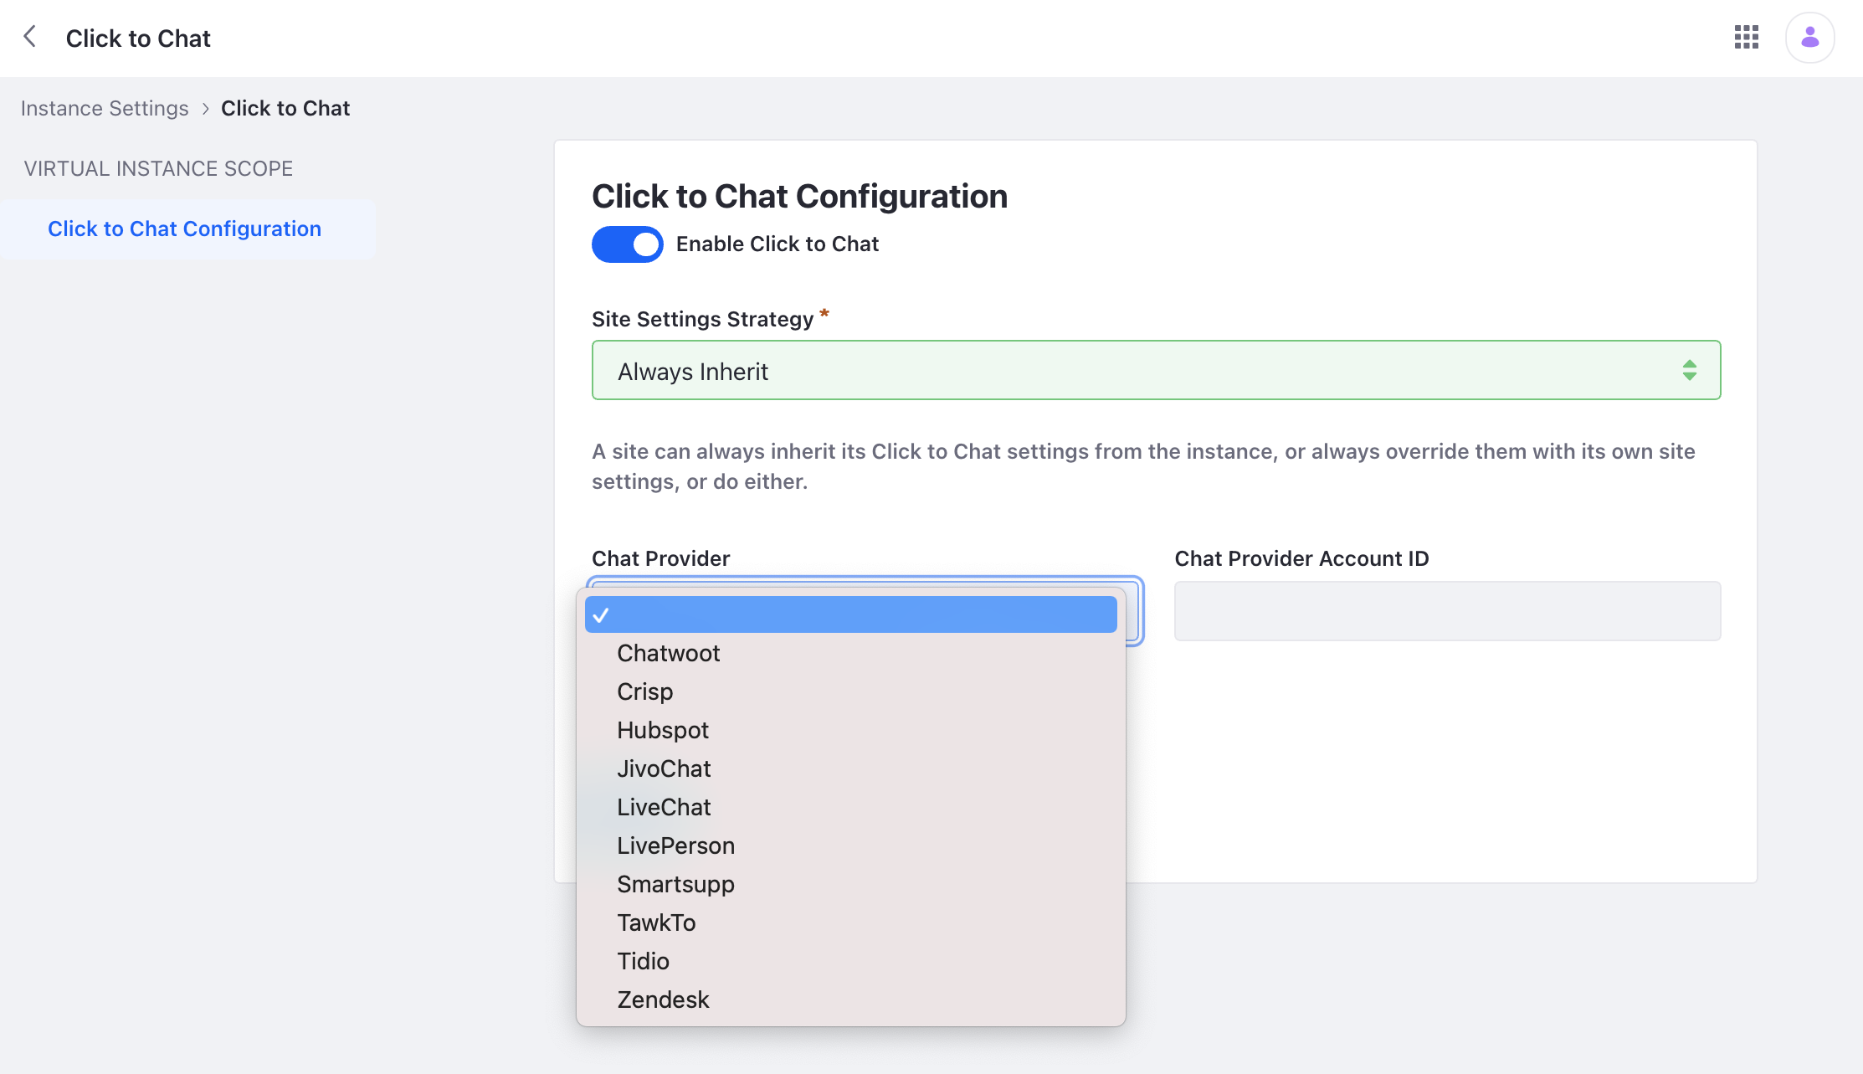Click the back arrow icon
This screenshot has width=1863, height=1074.
[30, 37]
